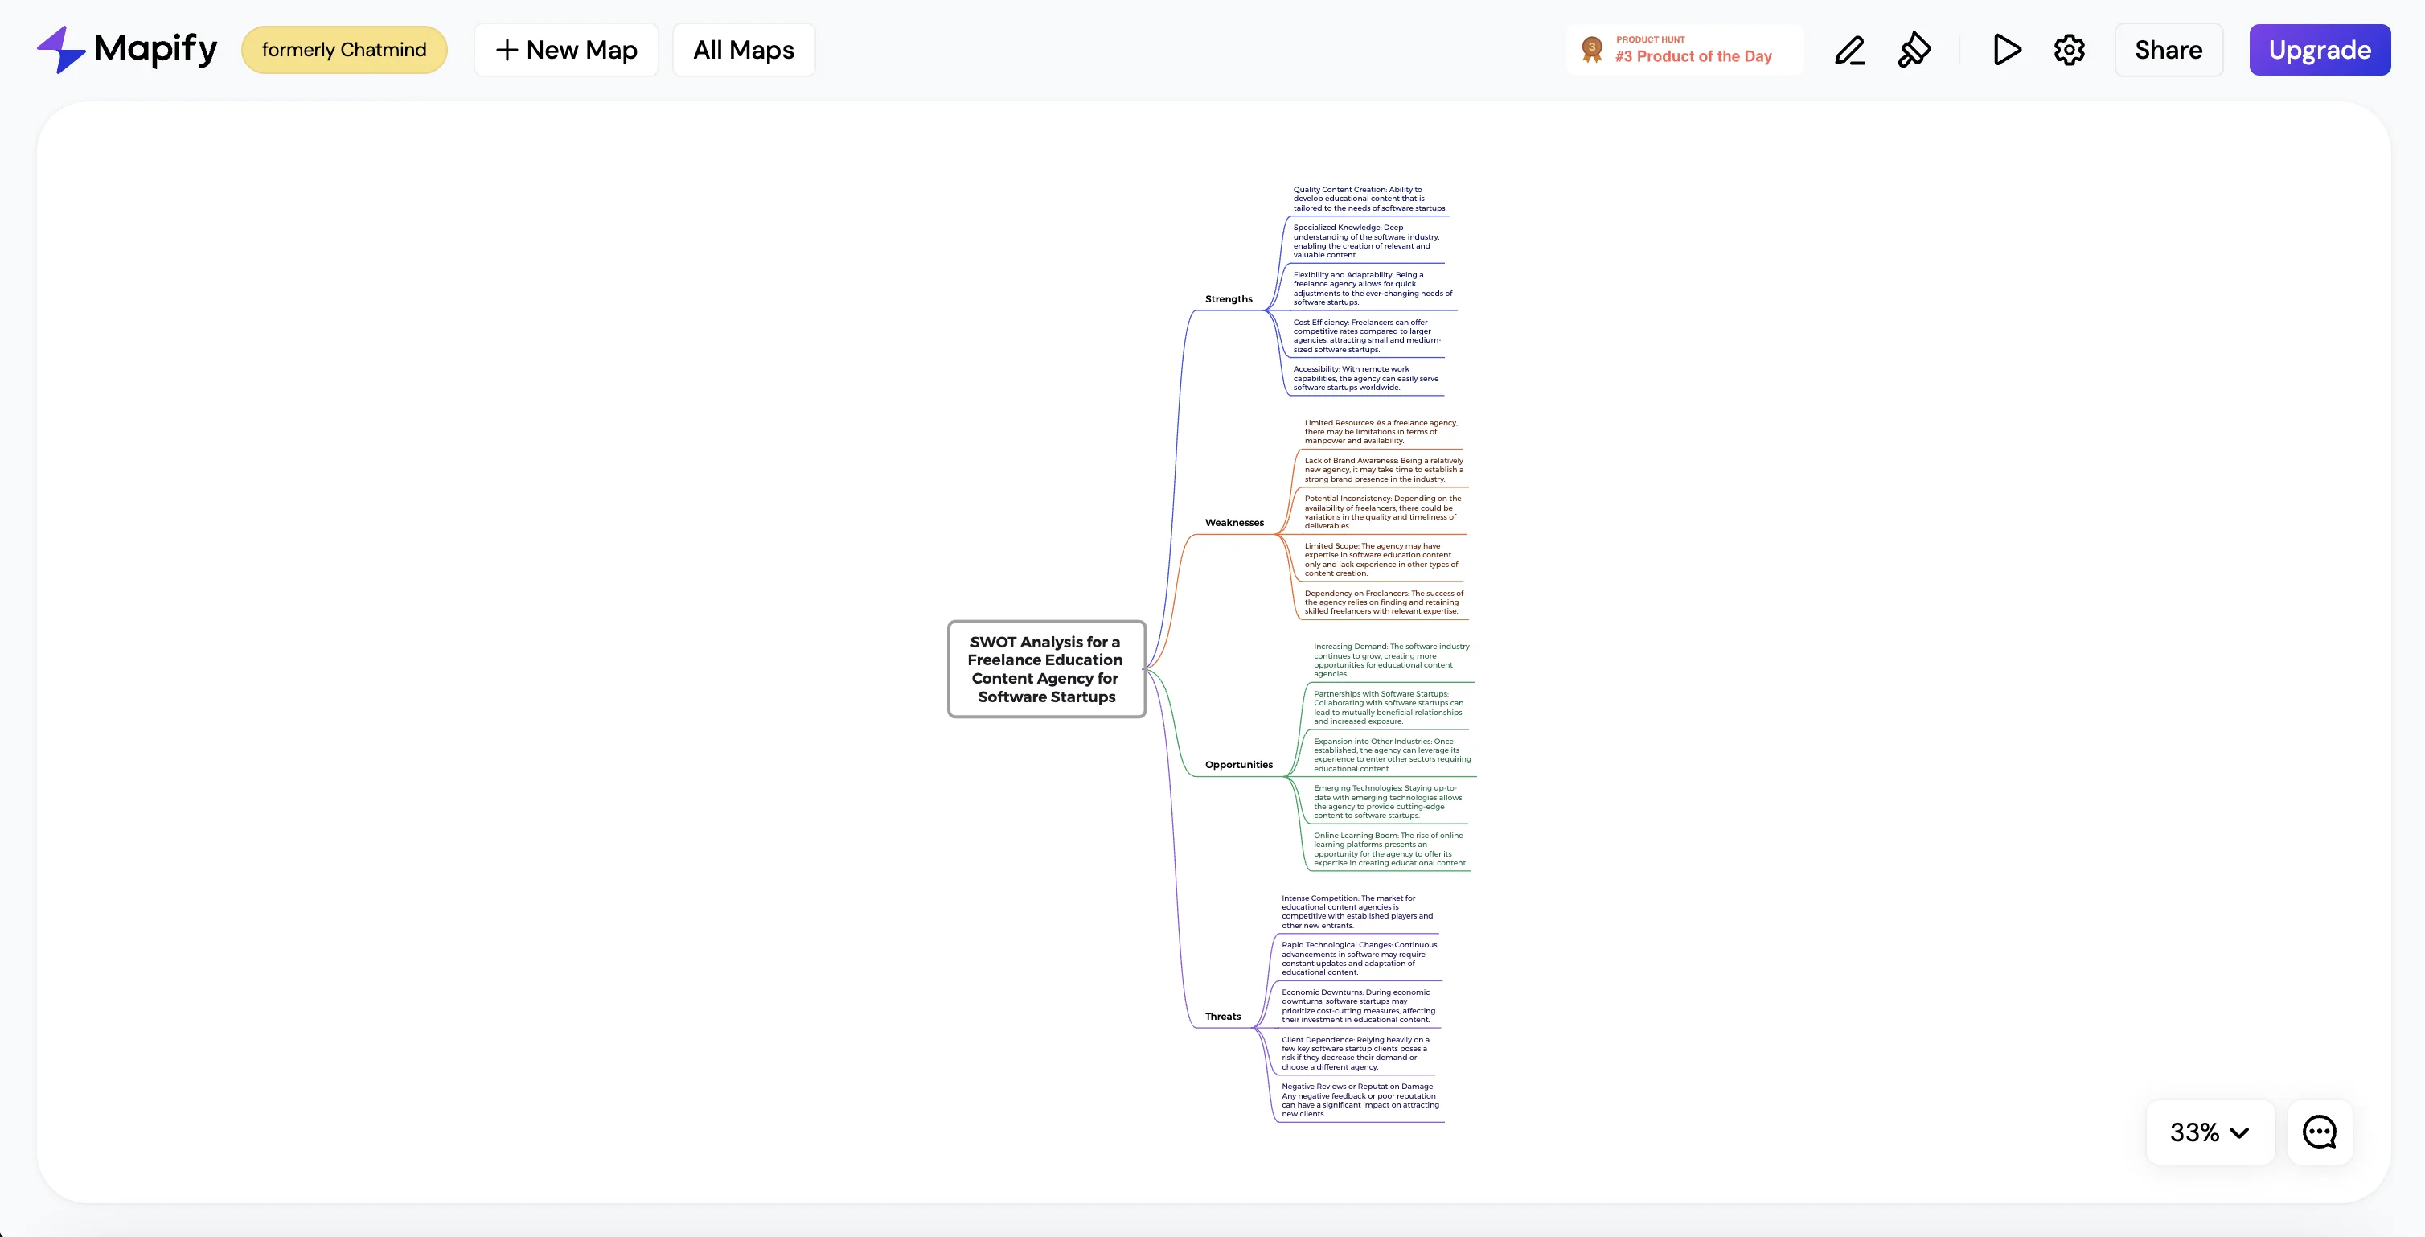The image size is (2425, 1237).
Task: Select the central SWOT Analysis node
Action: 1046,669
